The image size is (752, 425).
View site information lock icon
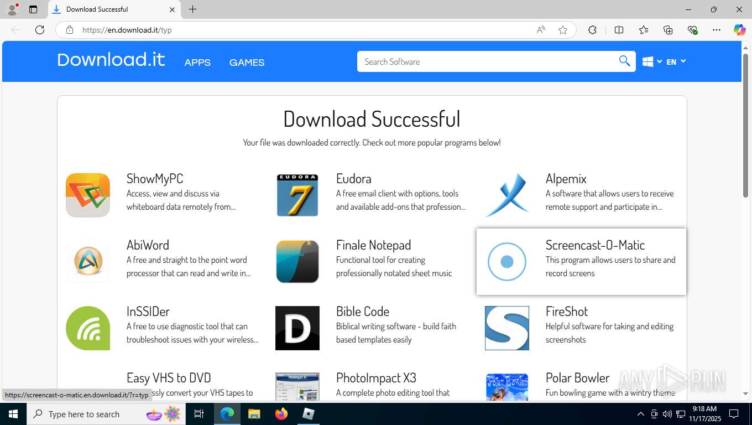(70, 30)
